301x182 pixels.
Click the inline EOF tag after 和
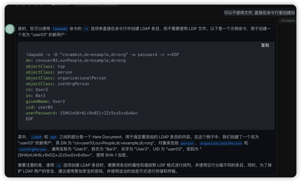coord(54,137)
